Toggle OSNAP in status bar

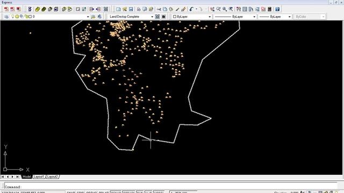click(x=116, y=192)
